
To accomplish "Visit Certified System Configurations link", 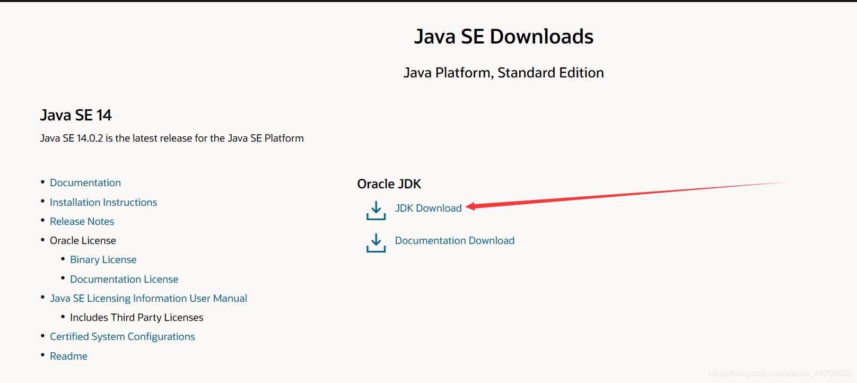I will coord(123,336).
